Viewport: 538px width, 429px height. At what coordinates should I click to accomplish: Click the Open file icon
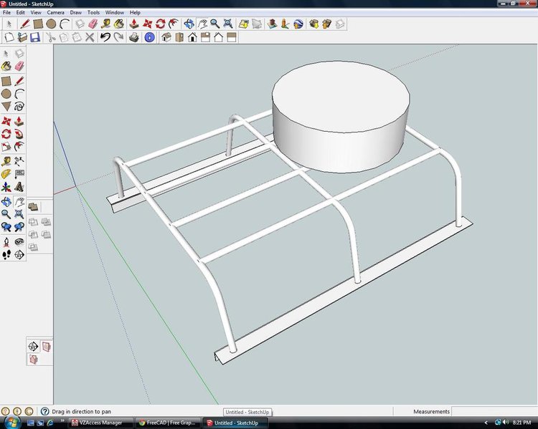point(22,37)
